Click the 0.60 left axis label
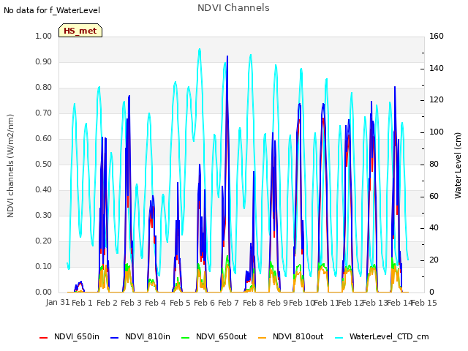 point(44,138)
